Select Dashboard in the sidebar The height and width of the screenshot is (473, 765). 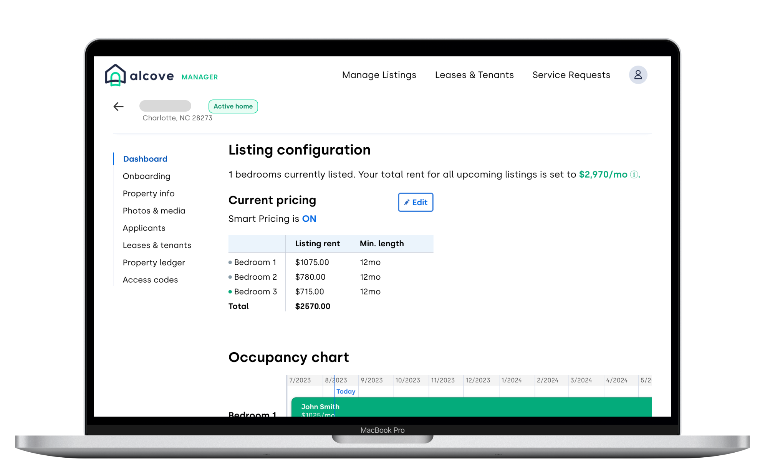point(145,159)
